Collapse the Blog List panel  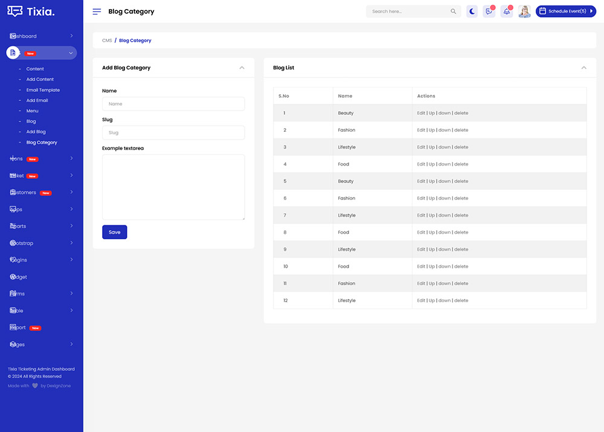583,68
